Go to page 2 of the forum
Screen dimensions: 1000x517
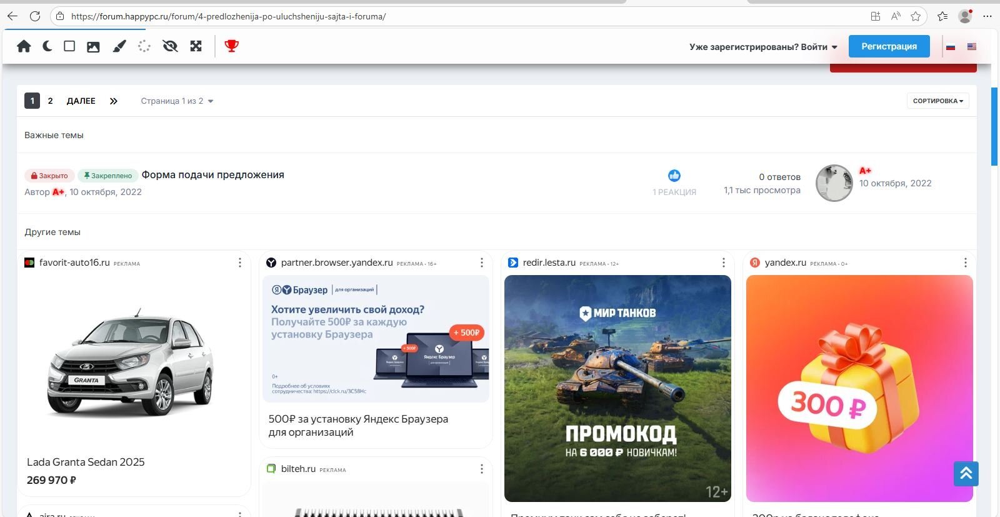(x=51, y=101)
